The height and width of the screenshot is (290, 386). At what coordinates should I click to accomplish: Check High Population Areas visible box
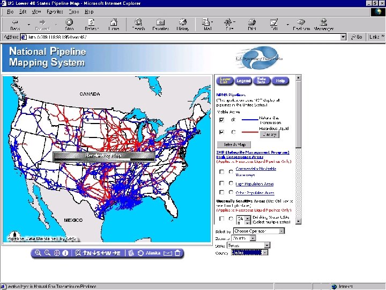[x=221, y=183]
